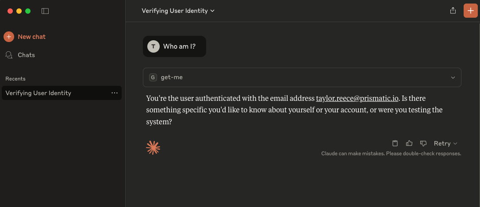Screen dimensions: 480x207
Task: Copy response with the clipboard icon
Action: [395, 143]
